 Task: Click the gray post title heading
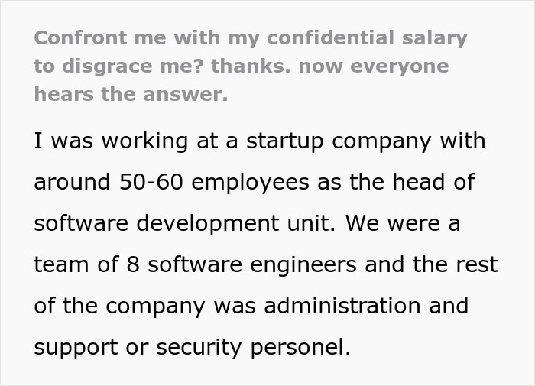[x=250, y=66]
